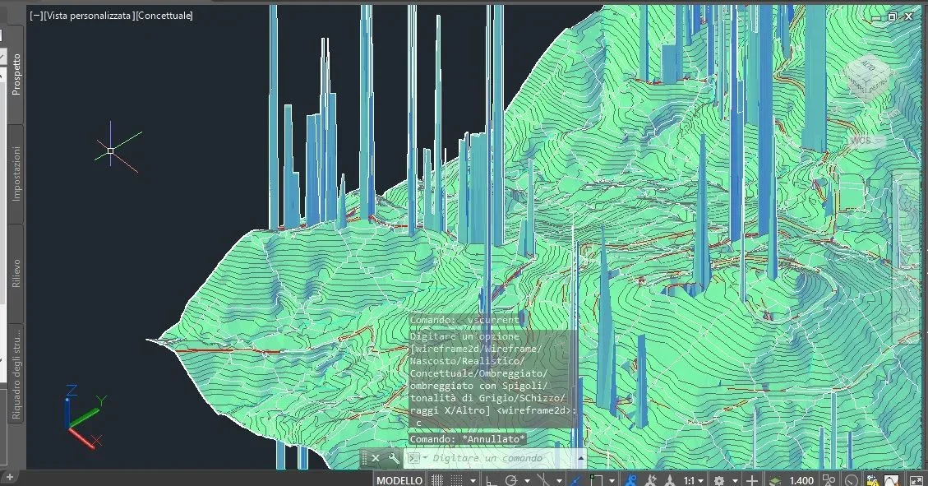Open recent commands list icon

[416, 458]
